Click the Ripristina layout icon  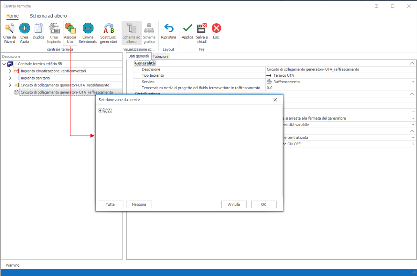168,28
